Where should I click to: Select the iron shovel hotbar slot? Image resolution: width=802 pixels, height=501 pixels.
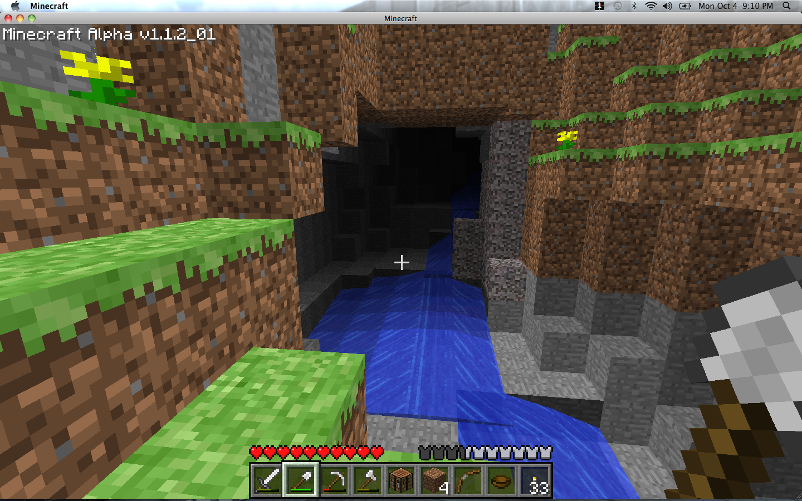pos(301,480)
